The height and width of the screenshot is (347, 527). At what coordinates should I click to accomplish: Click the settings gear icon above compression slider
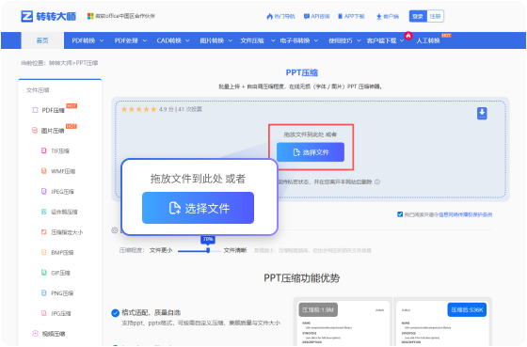(x=114, y=230)
